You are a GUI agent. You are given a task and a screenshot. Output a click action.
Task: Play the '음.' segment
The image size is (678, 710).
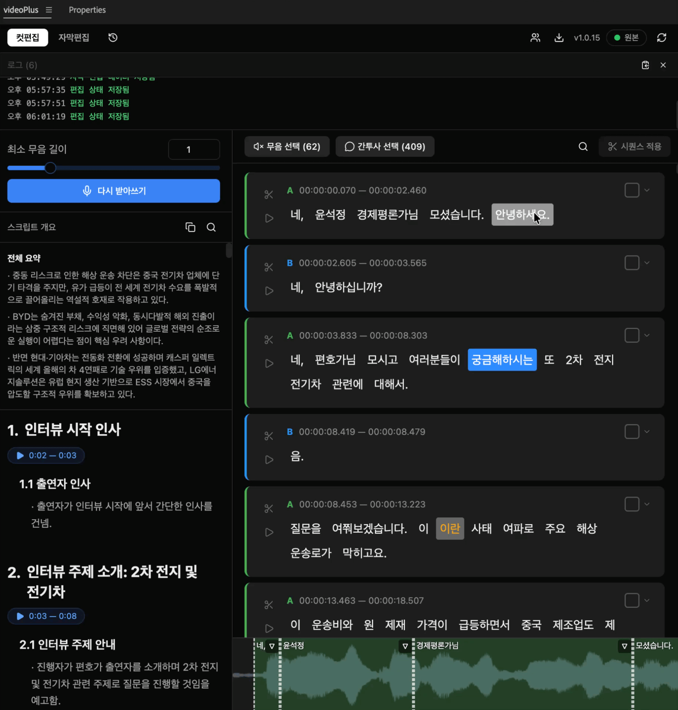[269, 459]
